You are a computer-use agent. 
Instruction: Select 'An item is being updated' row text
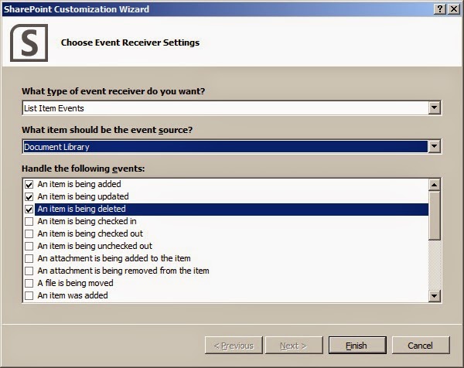[x=83, y=196]
